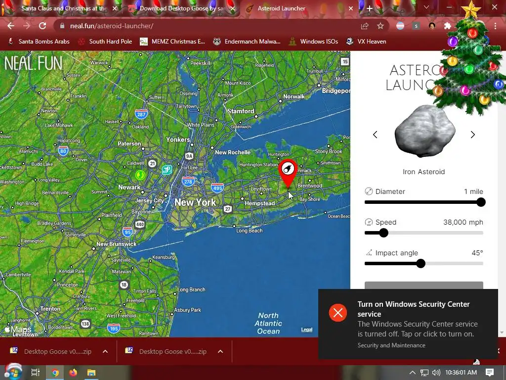
Task: Click the New York city label
Action: click(195, 202)
